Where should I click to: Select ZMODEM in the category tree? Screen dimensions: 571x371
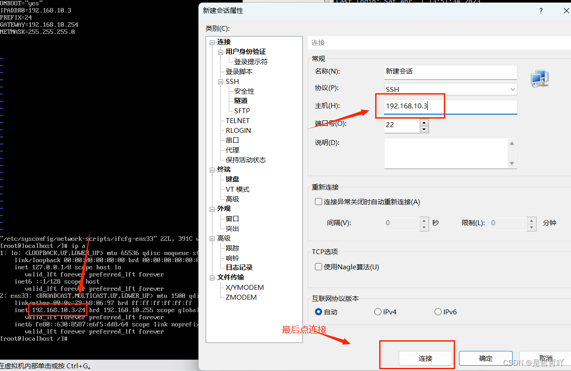click(241, 297)
